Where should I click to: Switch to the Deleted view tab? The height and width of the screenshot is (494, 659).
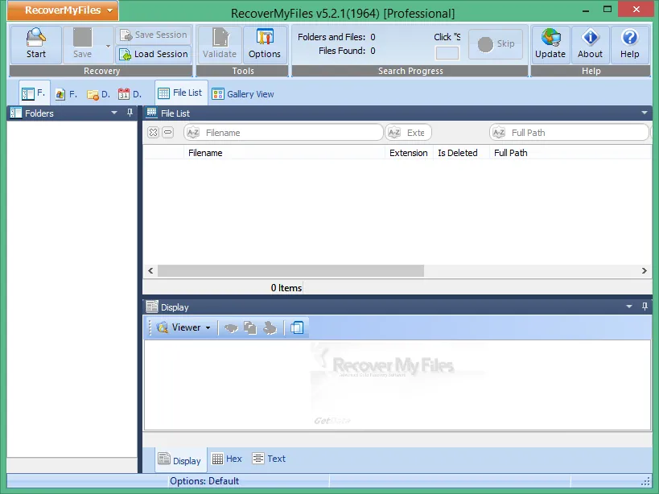[x=98, y=94]
